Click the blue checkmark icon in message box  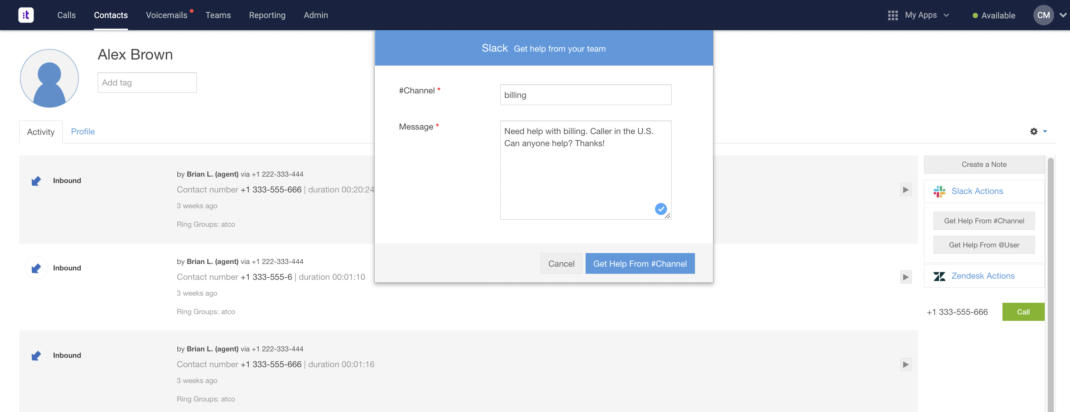pyautogui.click(x=660, y=209)
